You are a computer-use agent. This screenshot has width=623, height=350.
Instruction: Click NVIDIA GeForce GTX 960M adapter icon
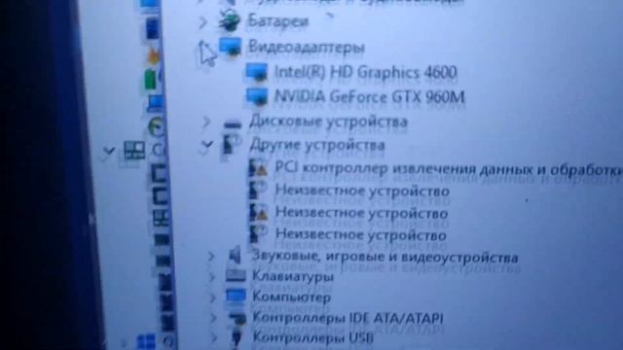[x=257, y=97]
